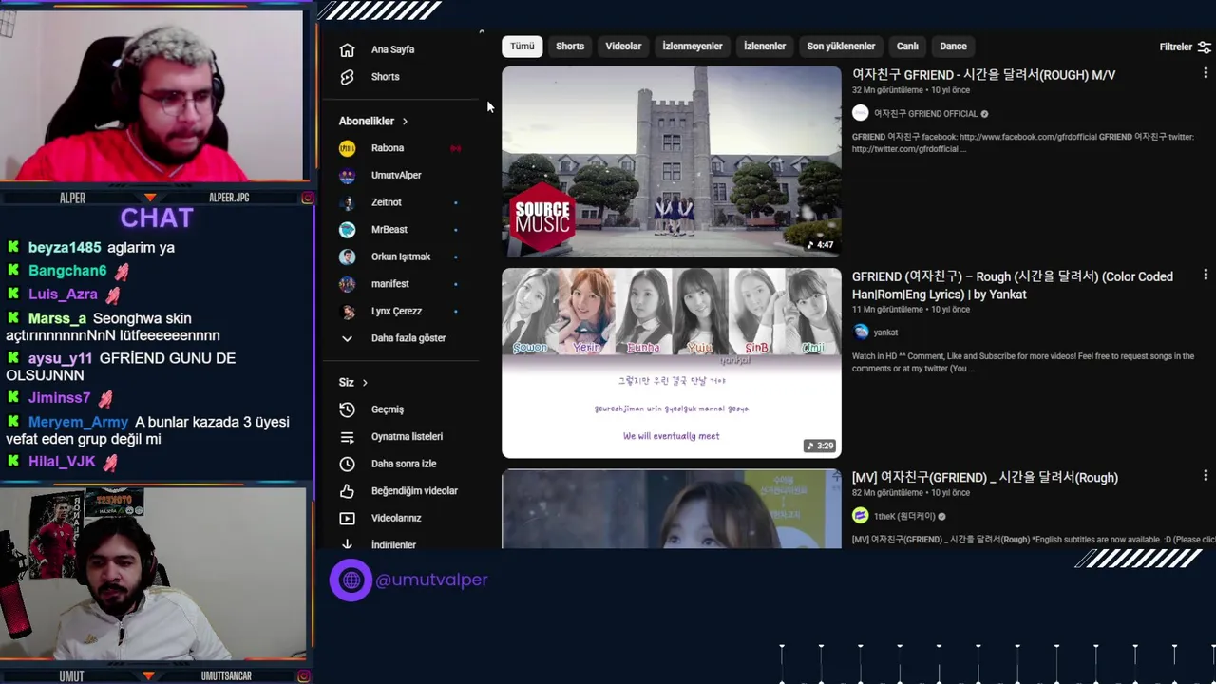Open manifest channel avatar
This screenshot has height=684, width=1216.
click(x=348, y=284)
